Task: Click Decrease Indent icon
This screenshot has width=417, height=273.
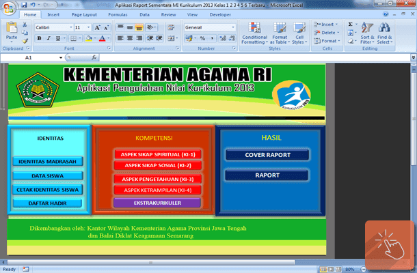Action: (150, 38)
